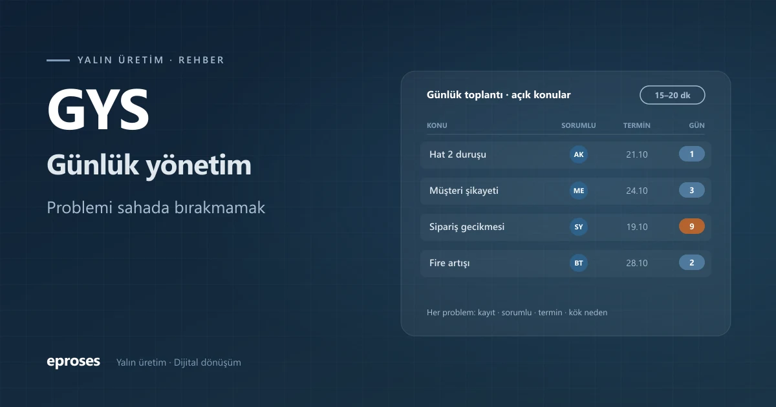
Task: Click the deadline date 21.10
Action: 637,155
